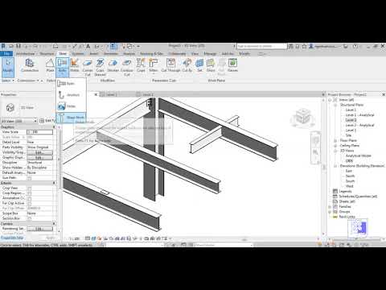
Task: Choose Holes from the dropdown list
Action: pyautogui.click(x=71, y=106)
